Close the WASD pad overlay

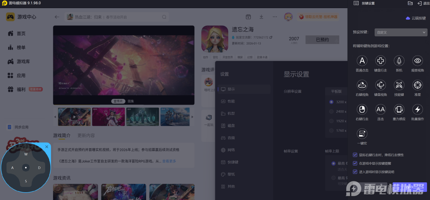47,147
